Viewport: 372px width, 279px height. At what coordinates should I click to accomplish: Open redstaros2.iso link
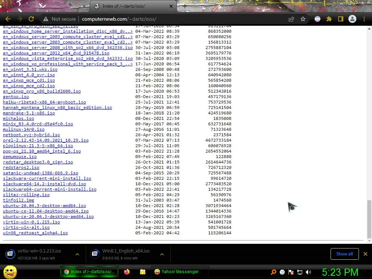click(21, 168)
